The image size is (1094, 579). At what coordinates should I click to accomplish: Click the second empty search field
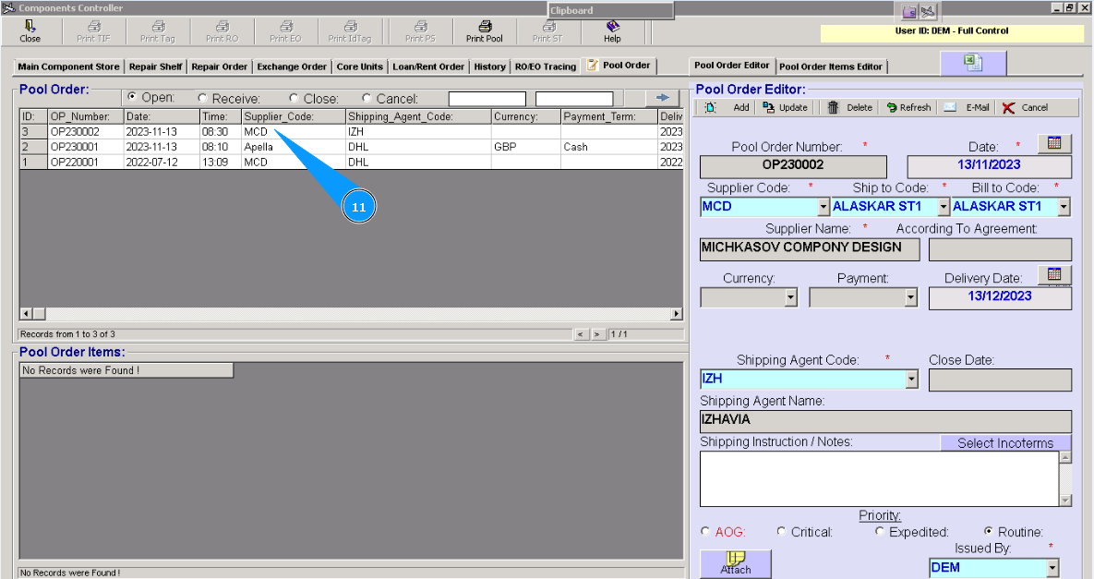point(574,99)
